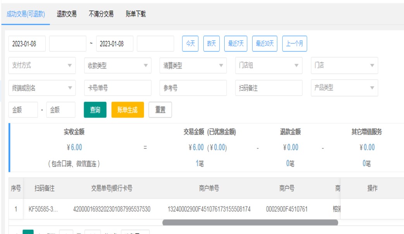Switch to the 退款交易 tab
The image size is (404, 234).
point(67,14)
